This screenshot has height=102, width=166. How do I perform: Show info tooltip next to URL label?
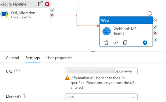tap(18, 71)
